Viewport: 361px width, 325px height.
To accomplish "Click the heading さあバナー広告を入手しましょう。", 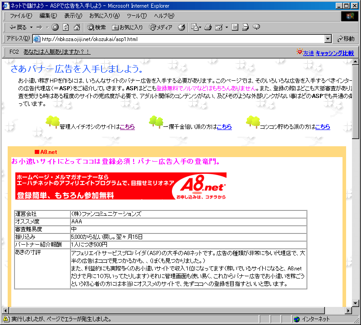I will [x=77, y=69].
